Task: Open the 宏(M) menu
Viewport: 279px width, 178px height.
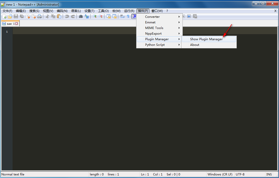Action: click(116, 11)
